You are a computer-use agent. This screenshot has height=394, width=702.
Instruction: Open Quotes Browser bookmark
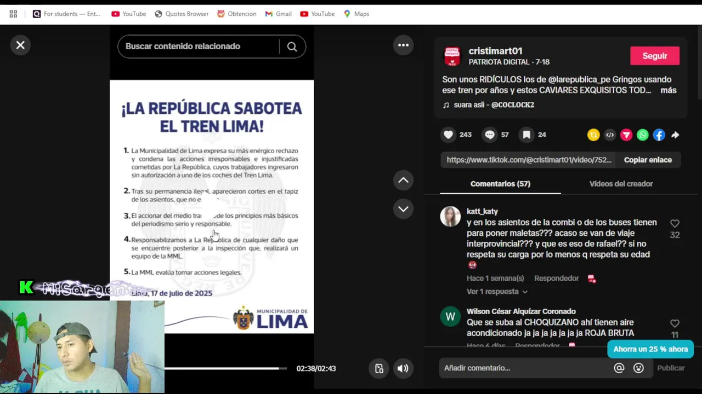(x=182, y=14)
